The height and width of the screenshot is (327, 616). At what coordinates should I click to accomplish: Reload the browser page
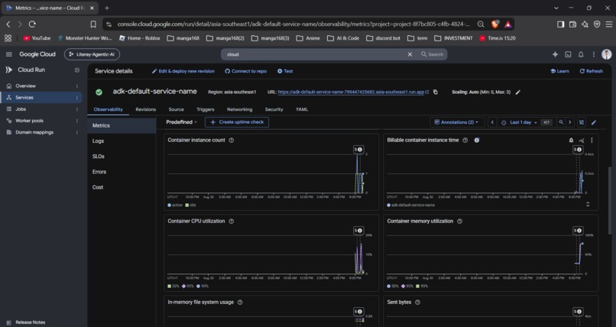[x=32, y=24]
